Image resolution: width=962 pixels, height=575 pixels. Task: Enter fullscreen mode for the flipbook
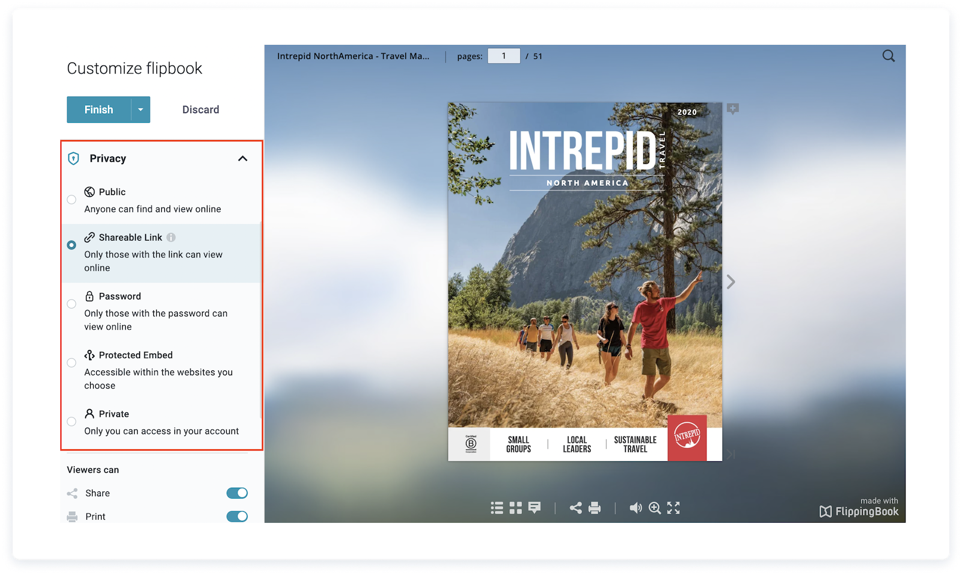[674, 508]
